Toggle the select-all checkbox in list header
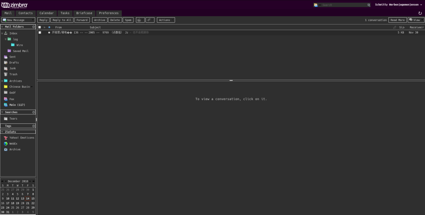The width and height of the screenshot is (425, 215). pos(40,28)
